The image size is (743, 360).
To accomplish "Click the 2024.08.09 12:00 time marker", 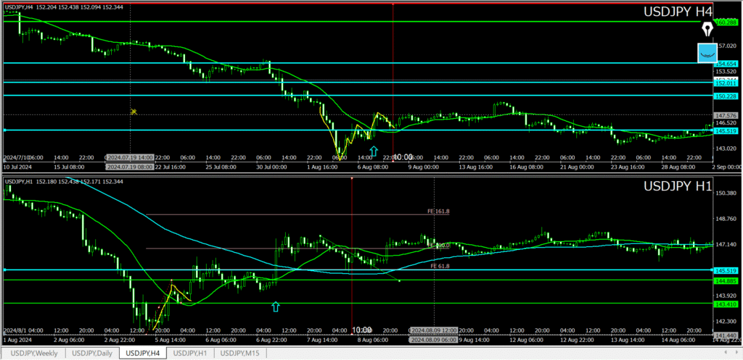I will tap(435, 328).
